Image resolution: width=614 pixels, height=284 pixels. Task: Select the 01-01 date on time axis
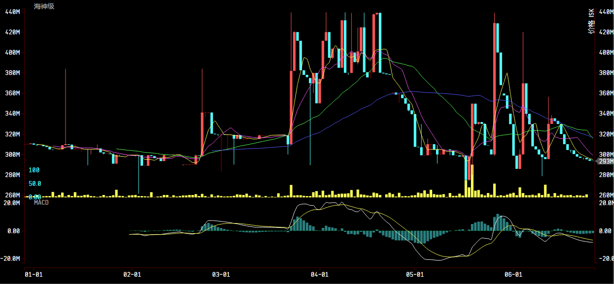tap(33, 274)
